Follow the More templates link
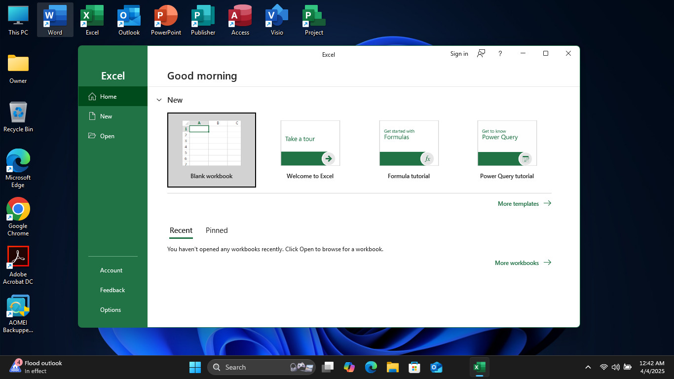The height and width of the screenshot is (379, 674). pos(524,203)
